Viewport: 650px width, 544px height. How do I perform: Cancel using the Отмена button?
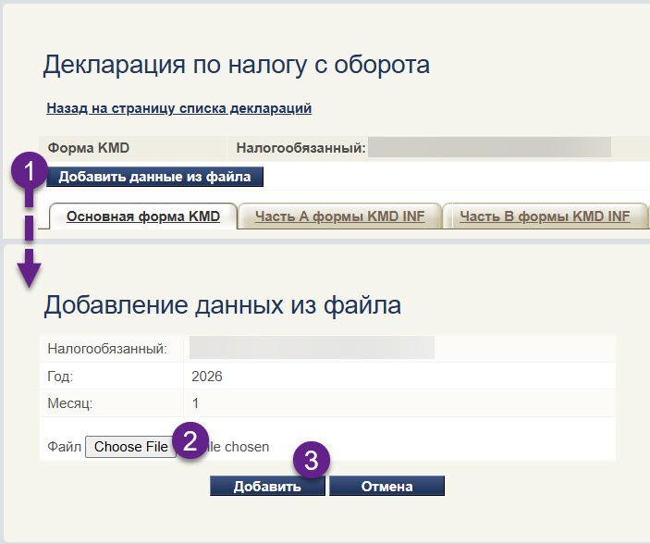386,487
